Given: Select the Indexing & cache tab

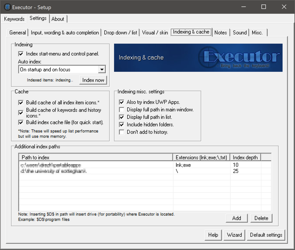Looking at the screenshot, I should (x=191, y=32).
